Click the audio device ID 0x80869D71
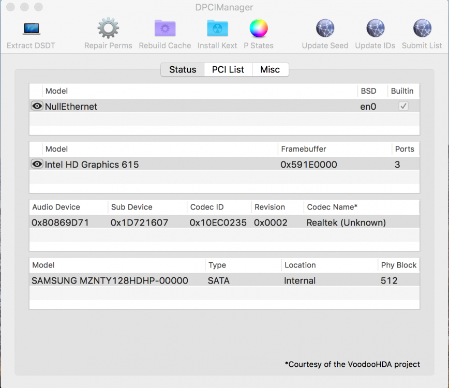449x388 pixels. [x=60, y=222]
